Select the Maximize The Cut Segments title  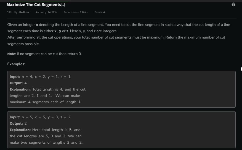tap(34, 5)
